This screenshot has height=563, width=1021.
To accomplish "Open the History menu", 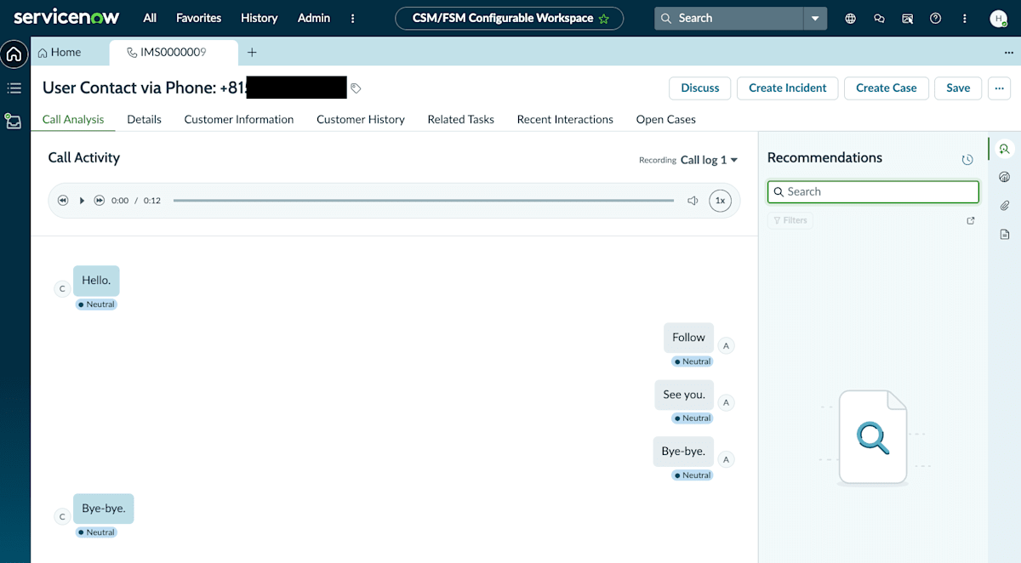I will coord(260,18).
